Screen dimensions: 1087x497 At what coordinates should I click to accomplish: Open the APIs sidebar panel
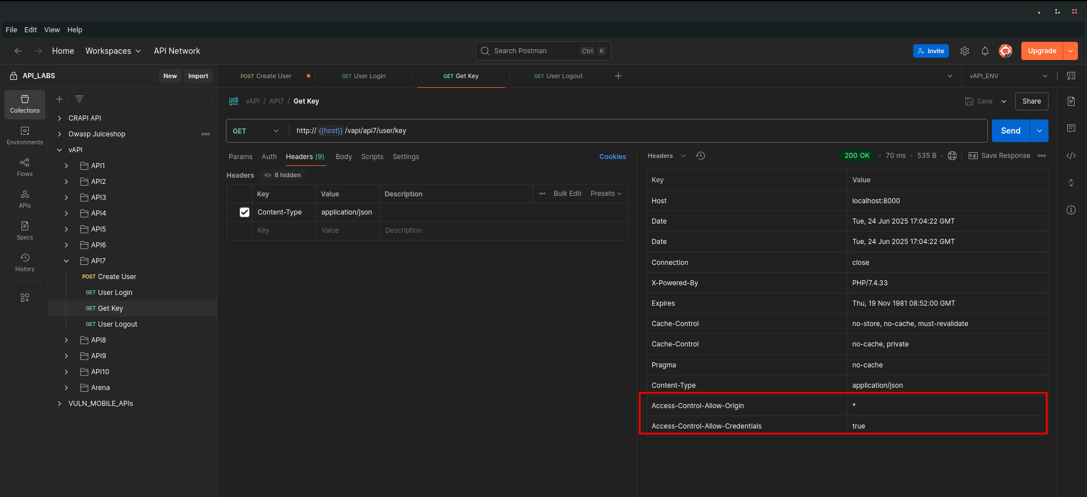pos(25,199)
